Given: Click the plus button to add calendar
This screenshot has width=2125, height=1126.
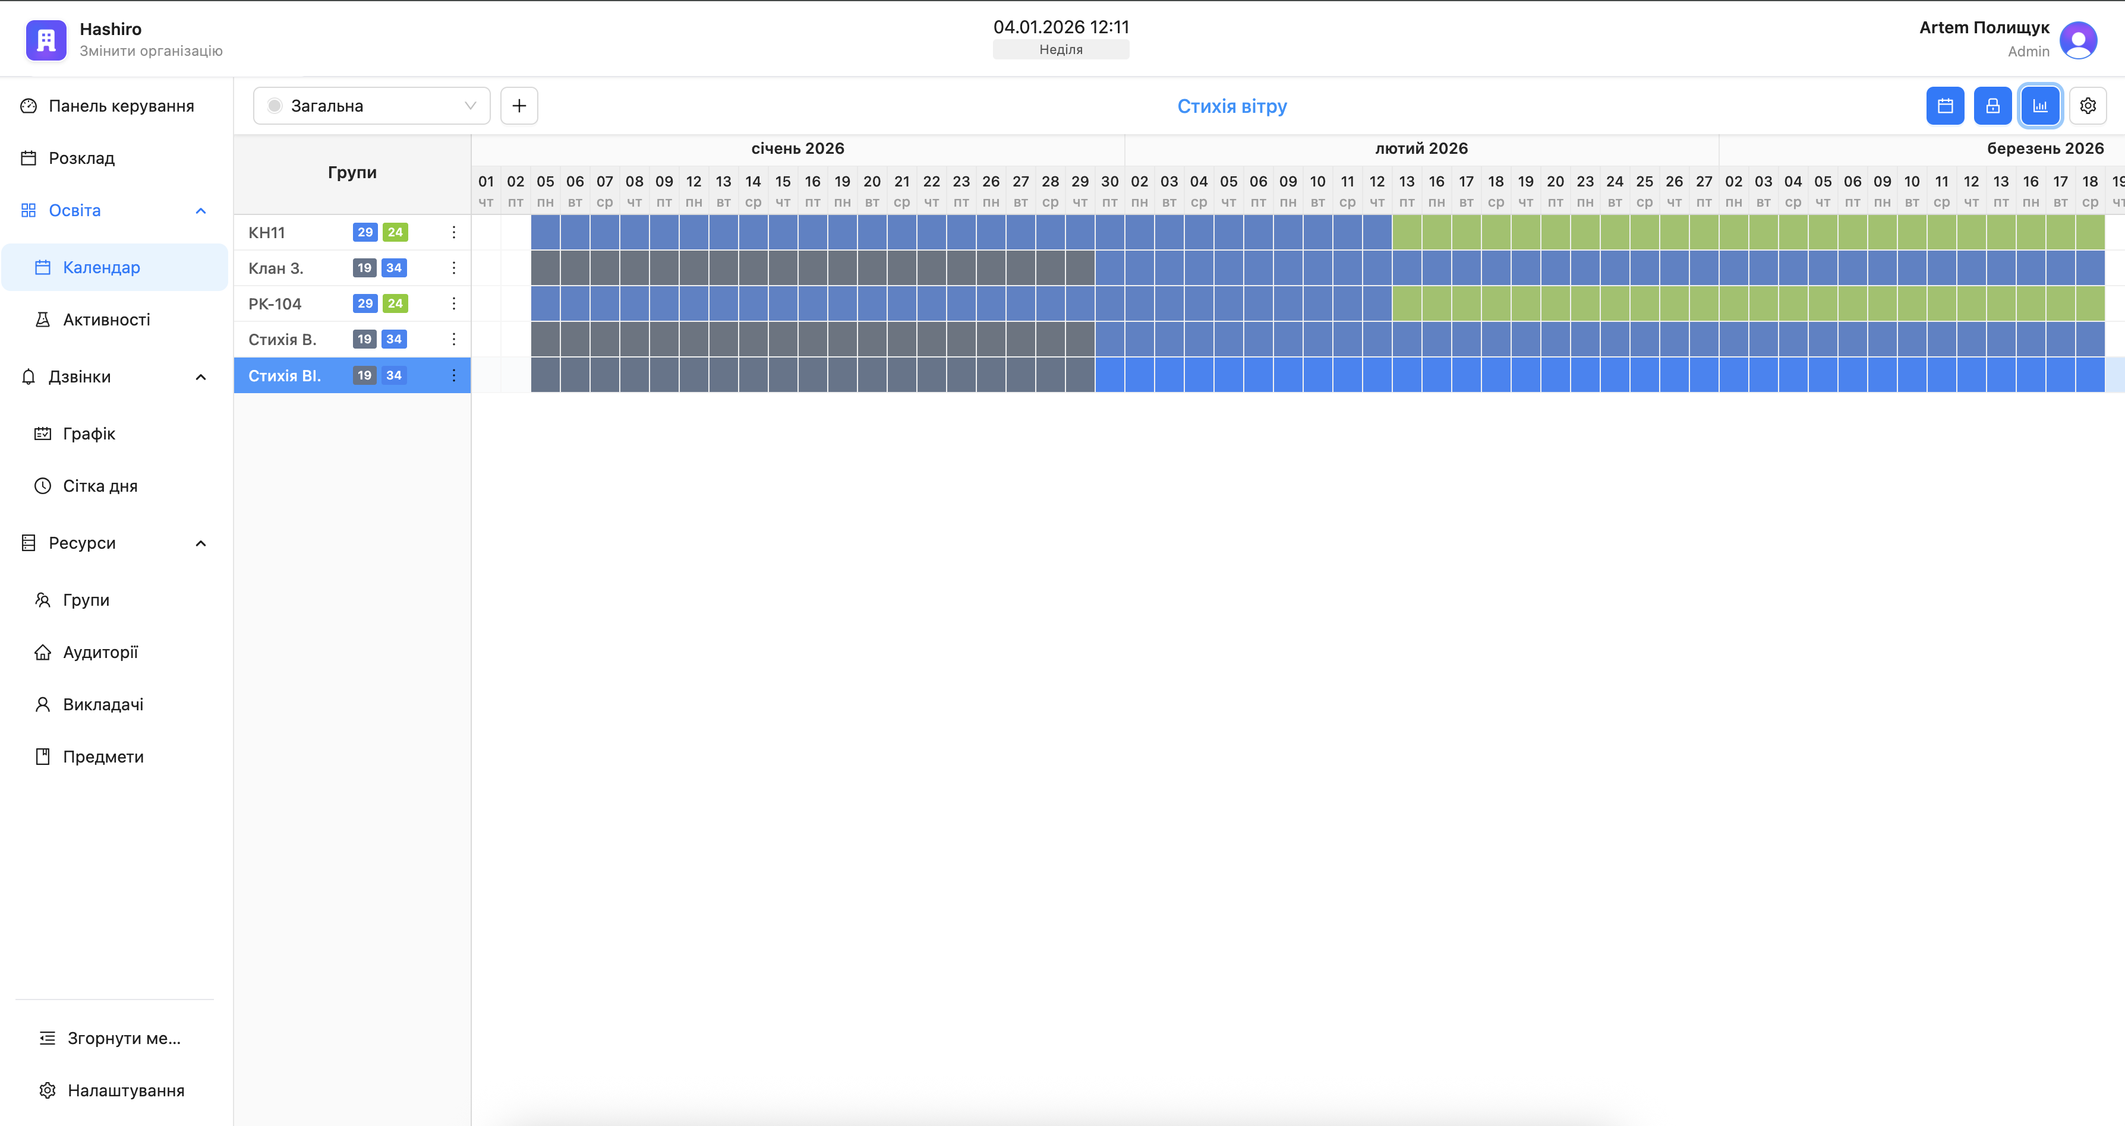Looking at the screenshot, I should pos(519,106).
